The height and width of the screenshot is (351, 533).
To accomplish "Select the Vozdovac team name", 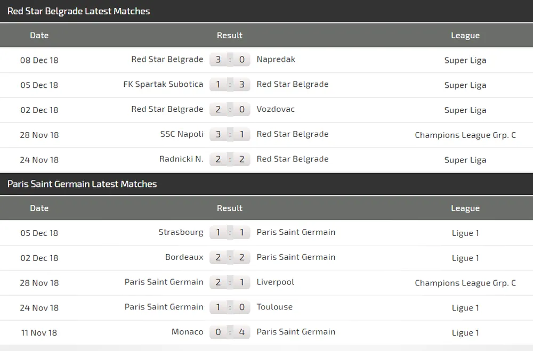I will [x=275, y=109].
